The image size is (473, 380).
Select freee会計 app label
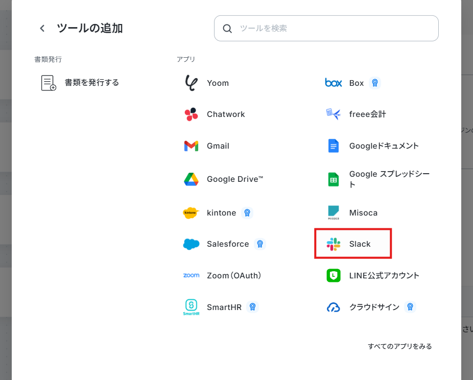(368, 114)
